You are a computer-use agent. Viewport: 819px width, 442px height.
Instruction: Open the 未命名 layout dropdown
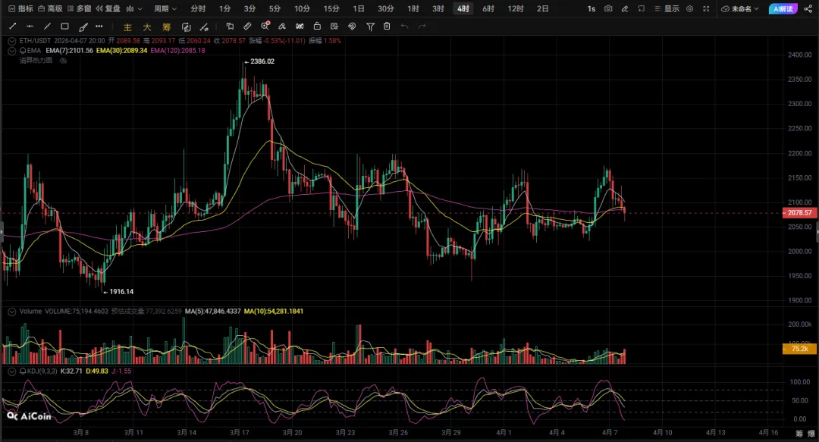click(740, 9)
